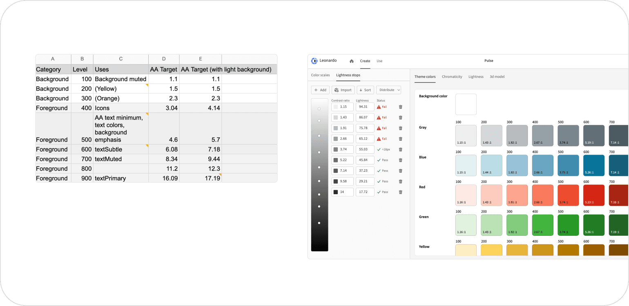
Task: Click the 'textSubtle' cell
Action: click(x=121, y=149)
